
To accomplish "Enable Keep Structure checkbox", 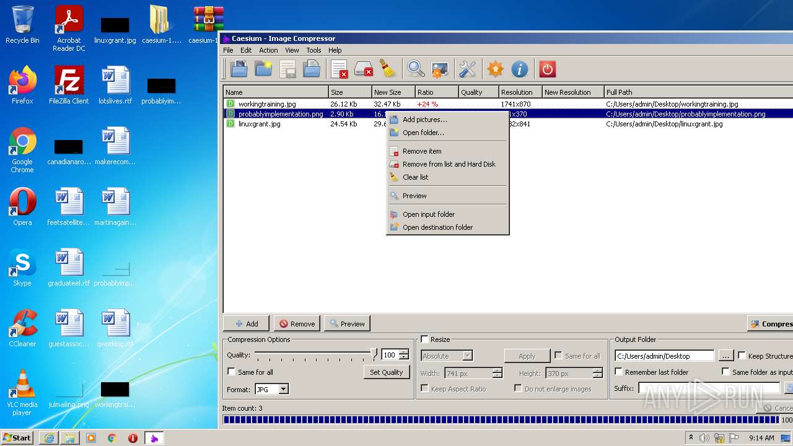I will [742, 356].
